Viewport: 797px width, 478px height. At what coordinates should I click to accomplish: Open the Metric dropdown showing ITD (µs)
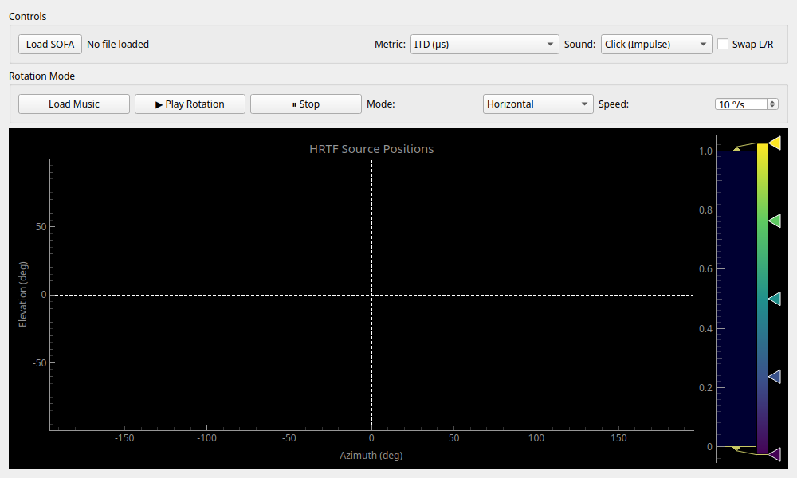484,45
